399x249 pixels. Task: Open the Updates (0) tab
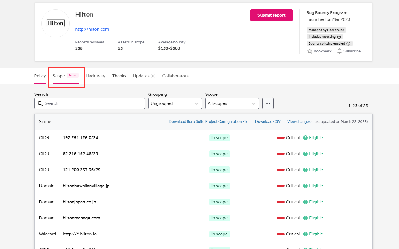(144, 76)
